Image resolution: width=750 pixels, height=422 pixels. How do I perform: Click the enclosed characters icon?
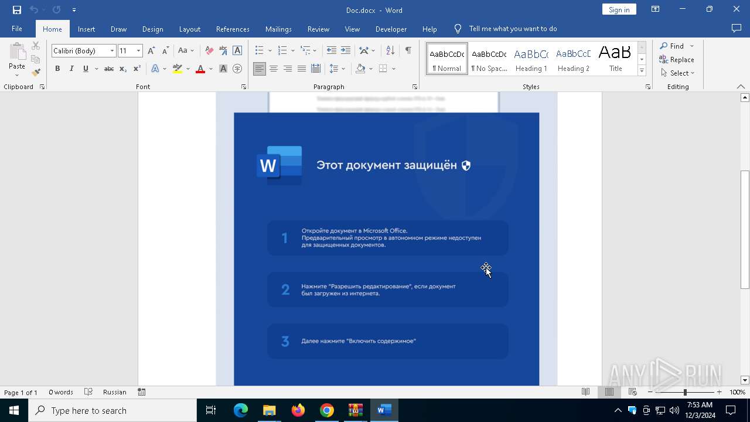point(237,69)
